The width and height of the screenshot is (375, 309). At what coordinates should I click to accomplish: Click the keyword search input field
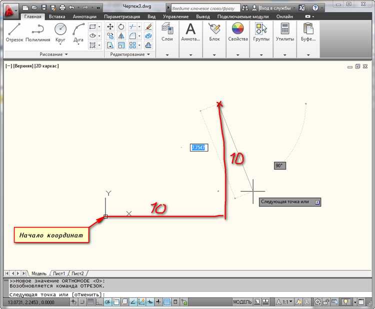(205, 8)
